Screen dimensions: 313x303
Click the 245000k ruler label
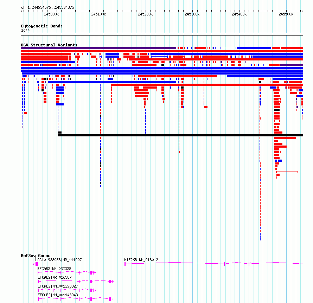pos(51,14)
